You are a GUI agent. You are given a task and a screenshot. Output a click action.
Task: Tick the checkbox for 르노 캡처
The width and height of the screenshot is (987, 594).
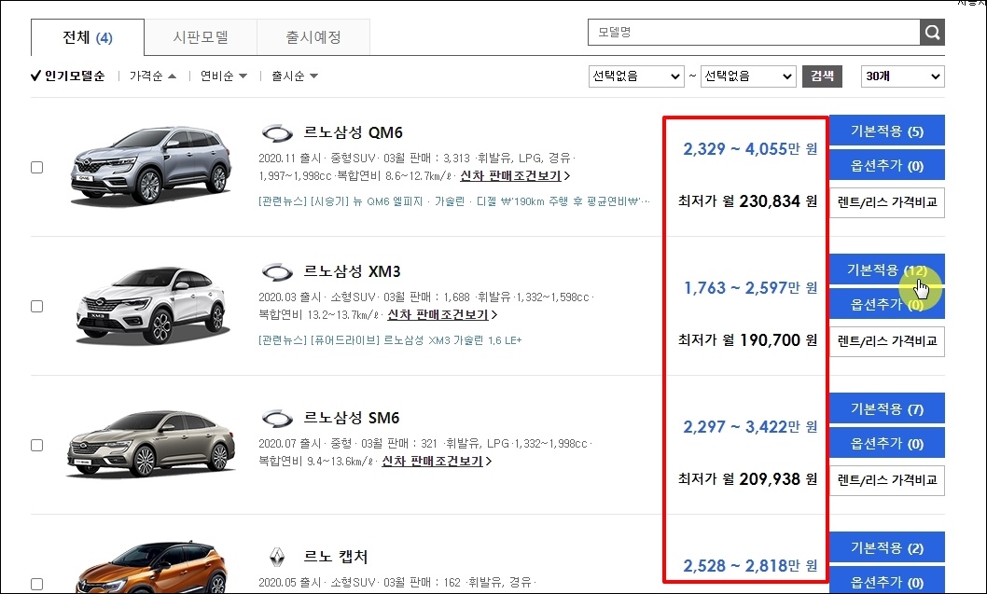click(37, 584)
